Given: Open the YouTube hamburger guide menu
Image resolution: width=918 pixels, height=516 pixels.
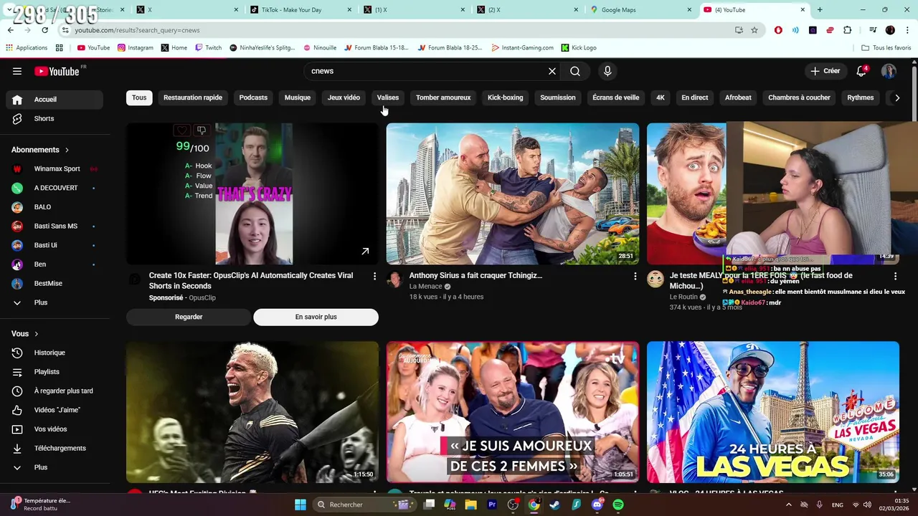Looking at the screenshot, I should [17, 71].
